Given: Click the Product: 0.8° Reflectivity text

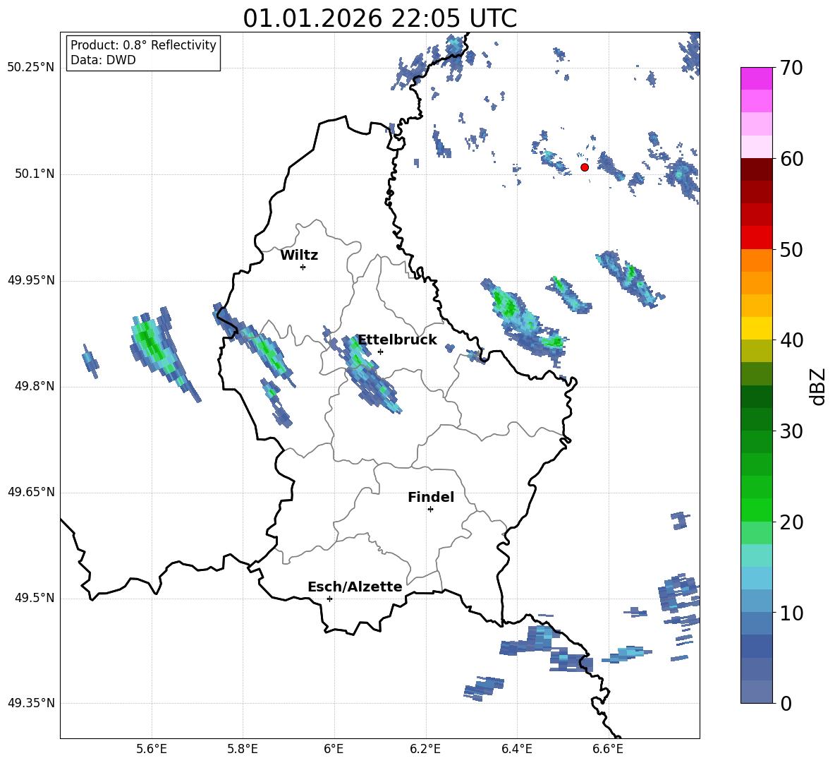Looking at the screenshot, I should click(x=143, y=45).
